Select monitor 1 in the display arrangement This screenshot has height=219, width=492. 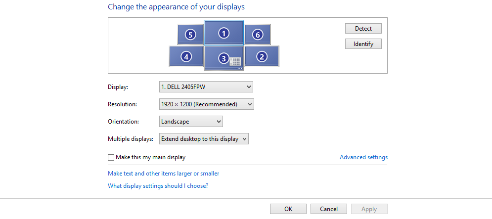(x=224, y=33)
